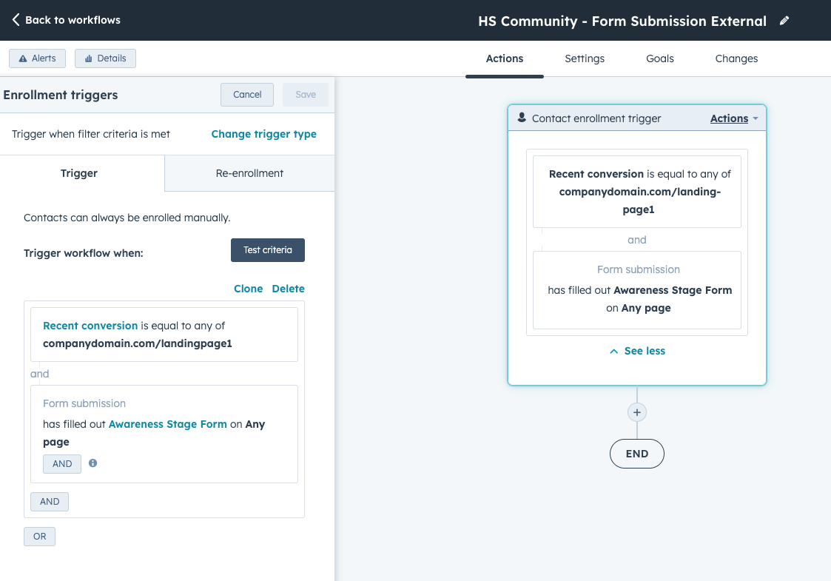Switch to the Goals tab

click(659, 58)
